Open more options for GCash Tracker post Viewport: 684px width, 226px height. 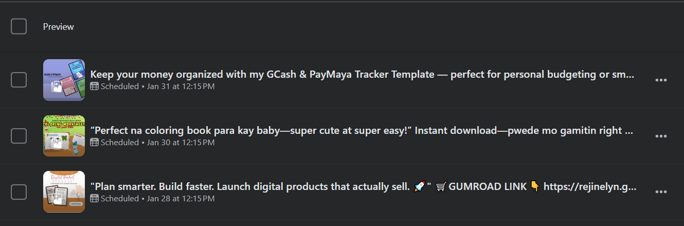pos(661,80)
